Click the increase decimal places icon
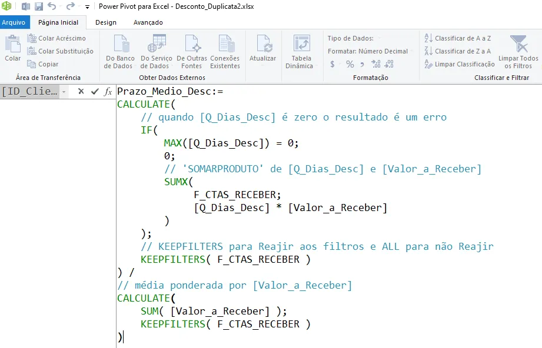 (375, 64)
